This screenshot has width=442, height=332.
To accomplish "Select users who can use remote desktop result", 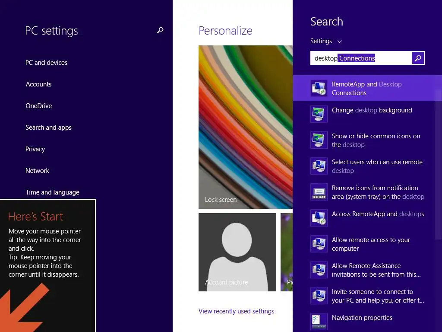I will (367, 166).
